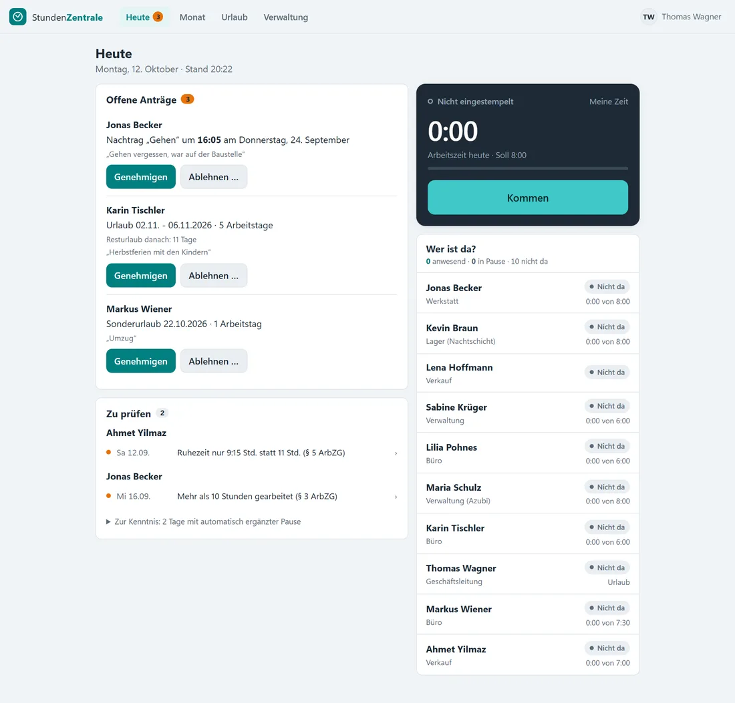The image size is (735, 703).
Task: Click the Sa 12.09. date entry
Action: tap(133, 453)
